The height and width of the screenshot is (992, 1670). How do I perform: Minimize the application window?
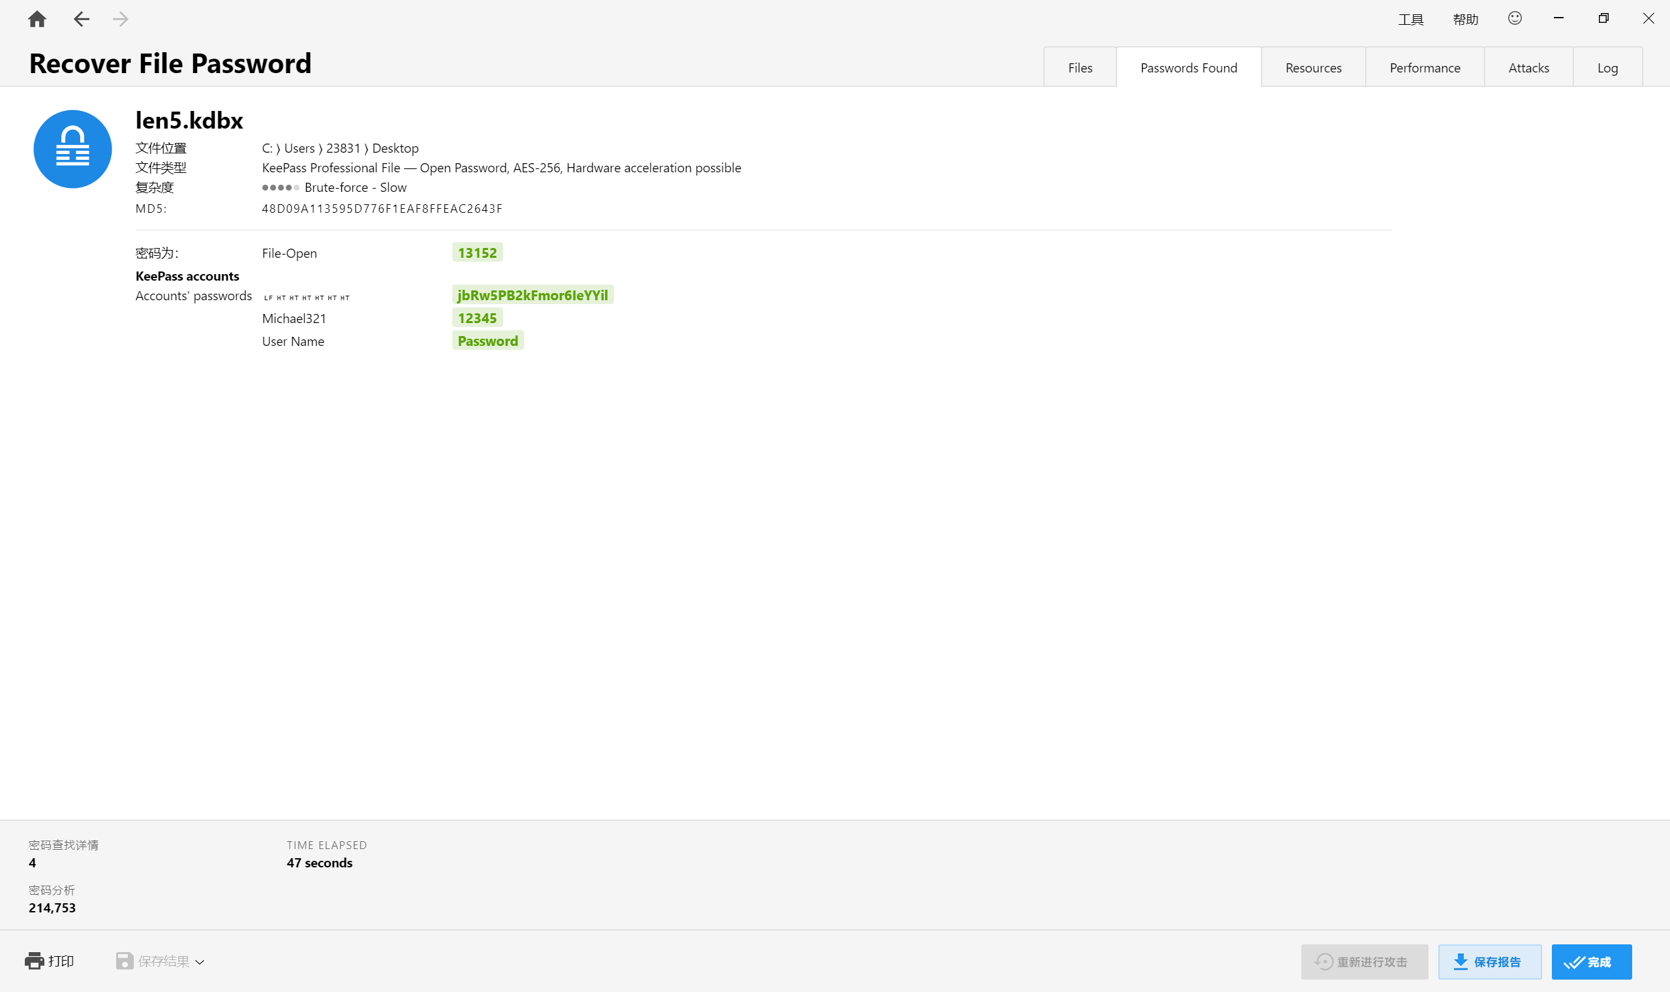tap(1558, 18)
